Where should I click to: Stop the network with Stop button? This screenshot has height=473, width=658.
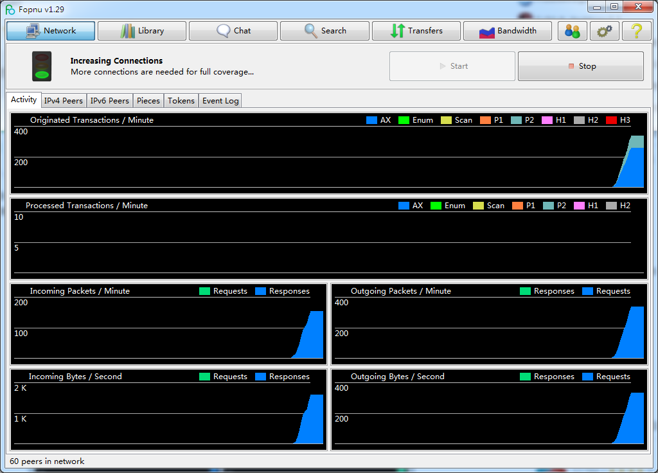(x=581, y=66)
